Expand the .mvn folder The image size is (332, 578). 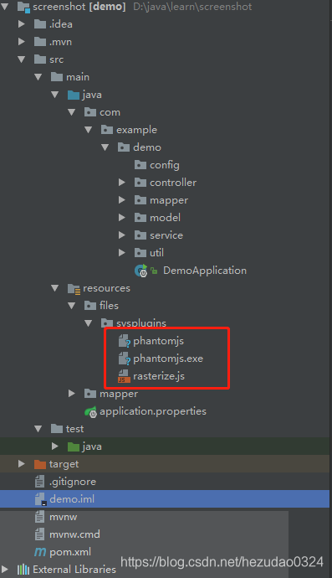pos(22,42)
